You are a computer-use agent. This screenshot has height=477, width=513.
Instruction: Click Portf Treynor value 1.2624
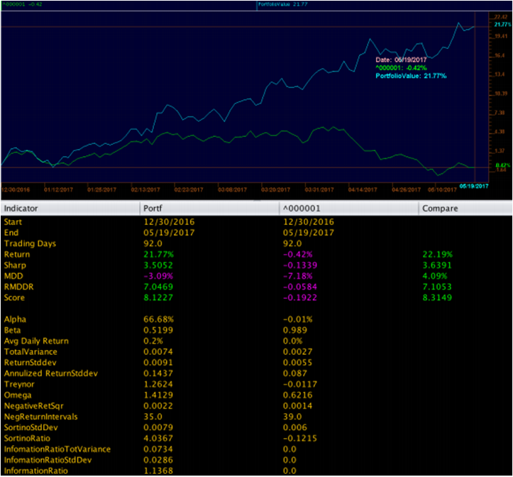(158, 384)
